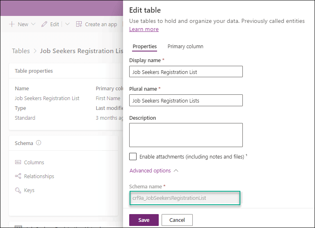Open the New dropdown chevron
The height and width of the screenshot is (228, 315).
tap(33, 24)
